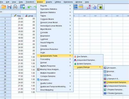Open the Graphs menu
Viewport: 129px width, 99px height.
49,2
